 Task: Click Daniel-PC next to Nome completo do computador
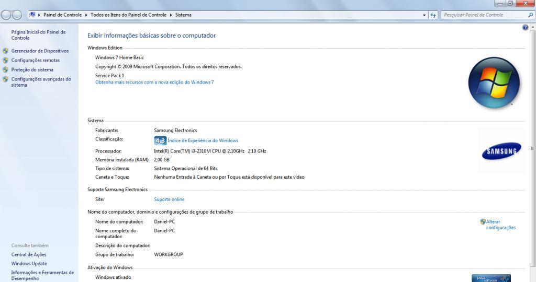[164, 231]
